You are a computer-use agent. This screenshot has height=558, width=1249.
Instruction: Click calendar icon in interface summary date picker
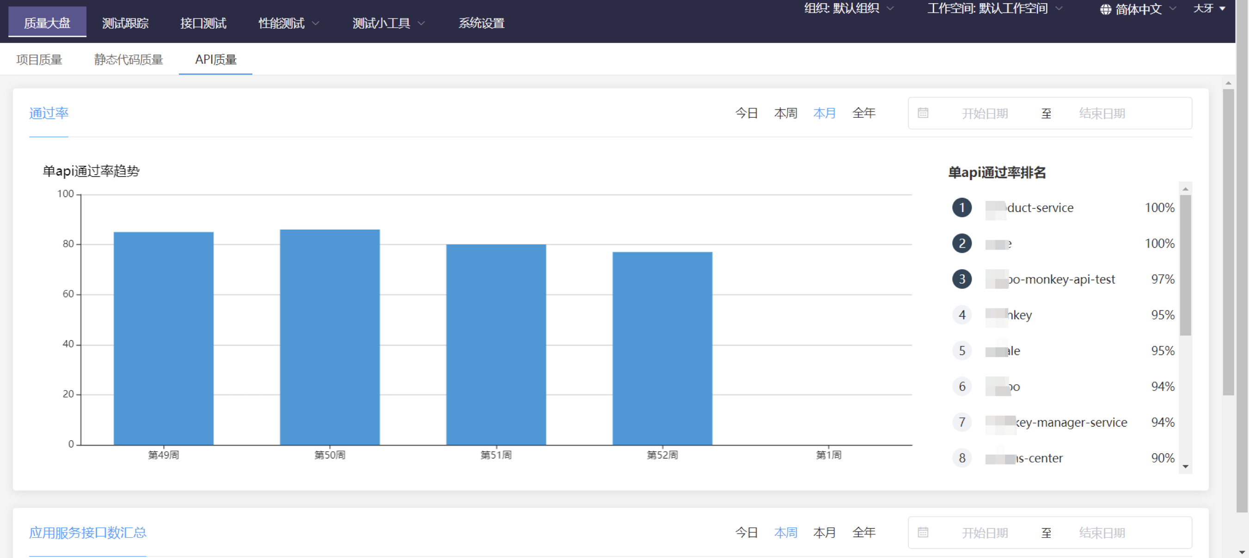point(923,533)
